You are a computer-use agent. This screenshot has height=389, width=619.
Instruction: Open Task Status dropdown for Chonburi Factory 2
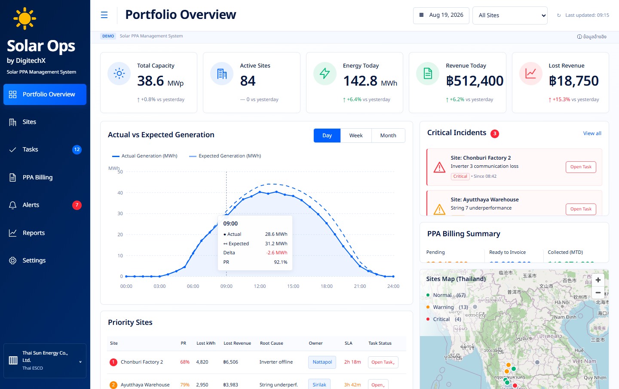pyautogui.click(x=383, y=362)
